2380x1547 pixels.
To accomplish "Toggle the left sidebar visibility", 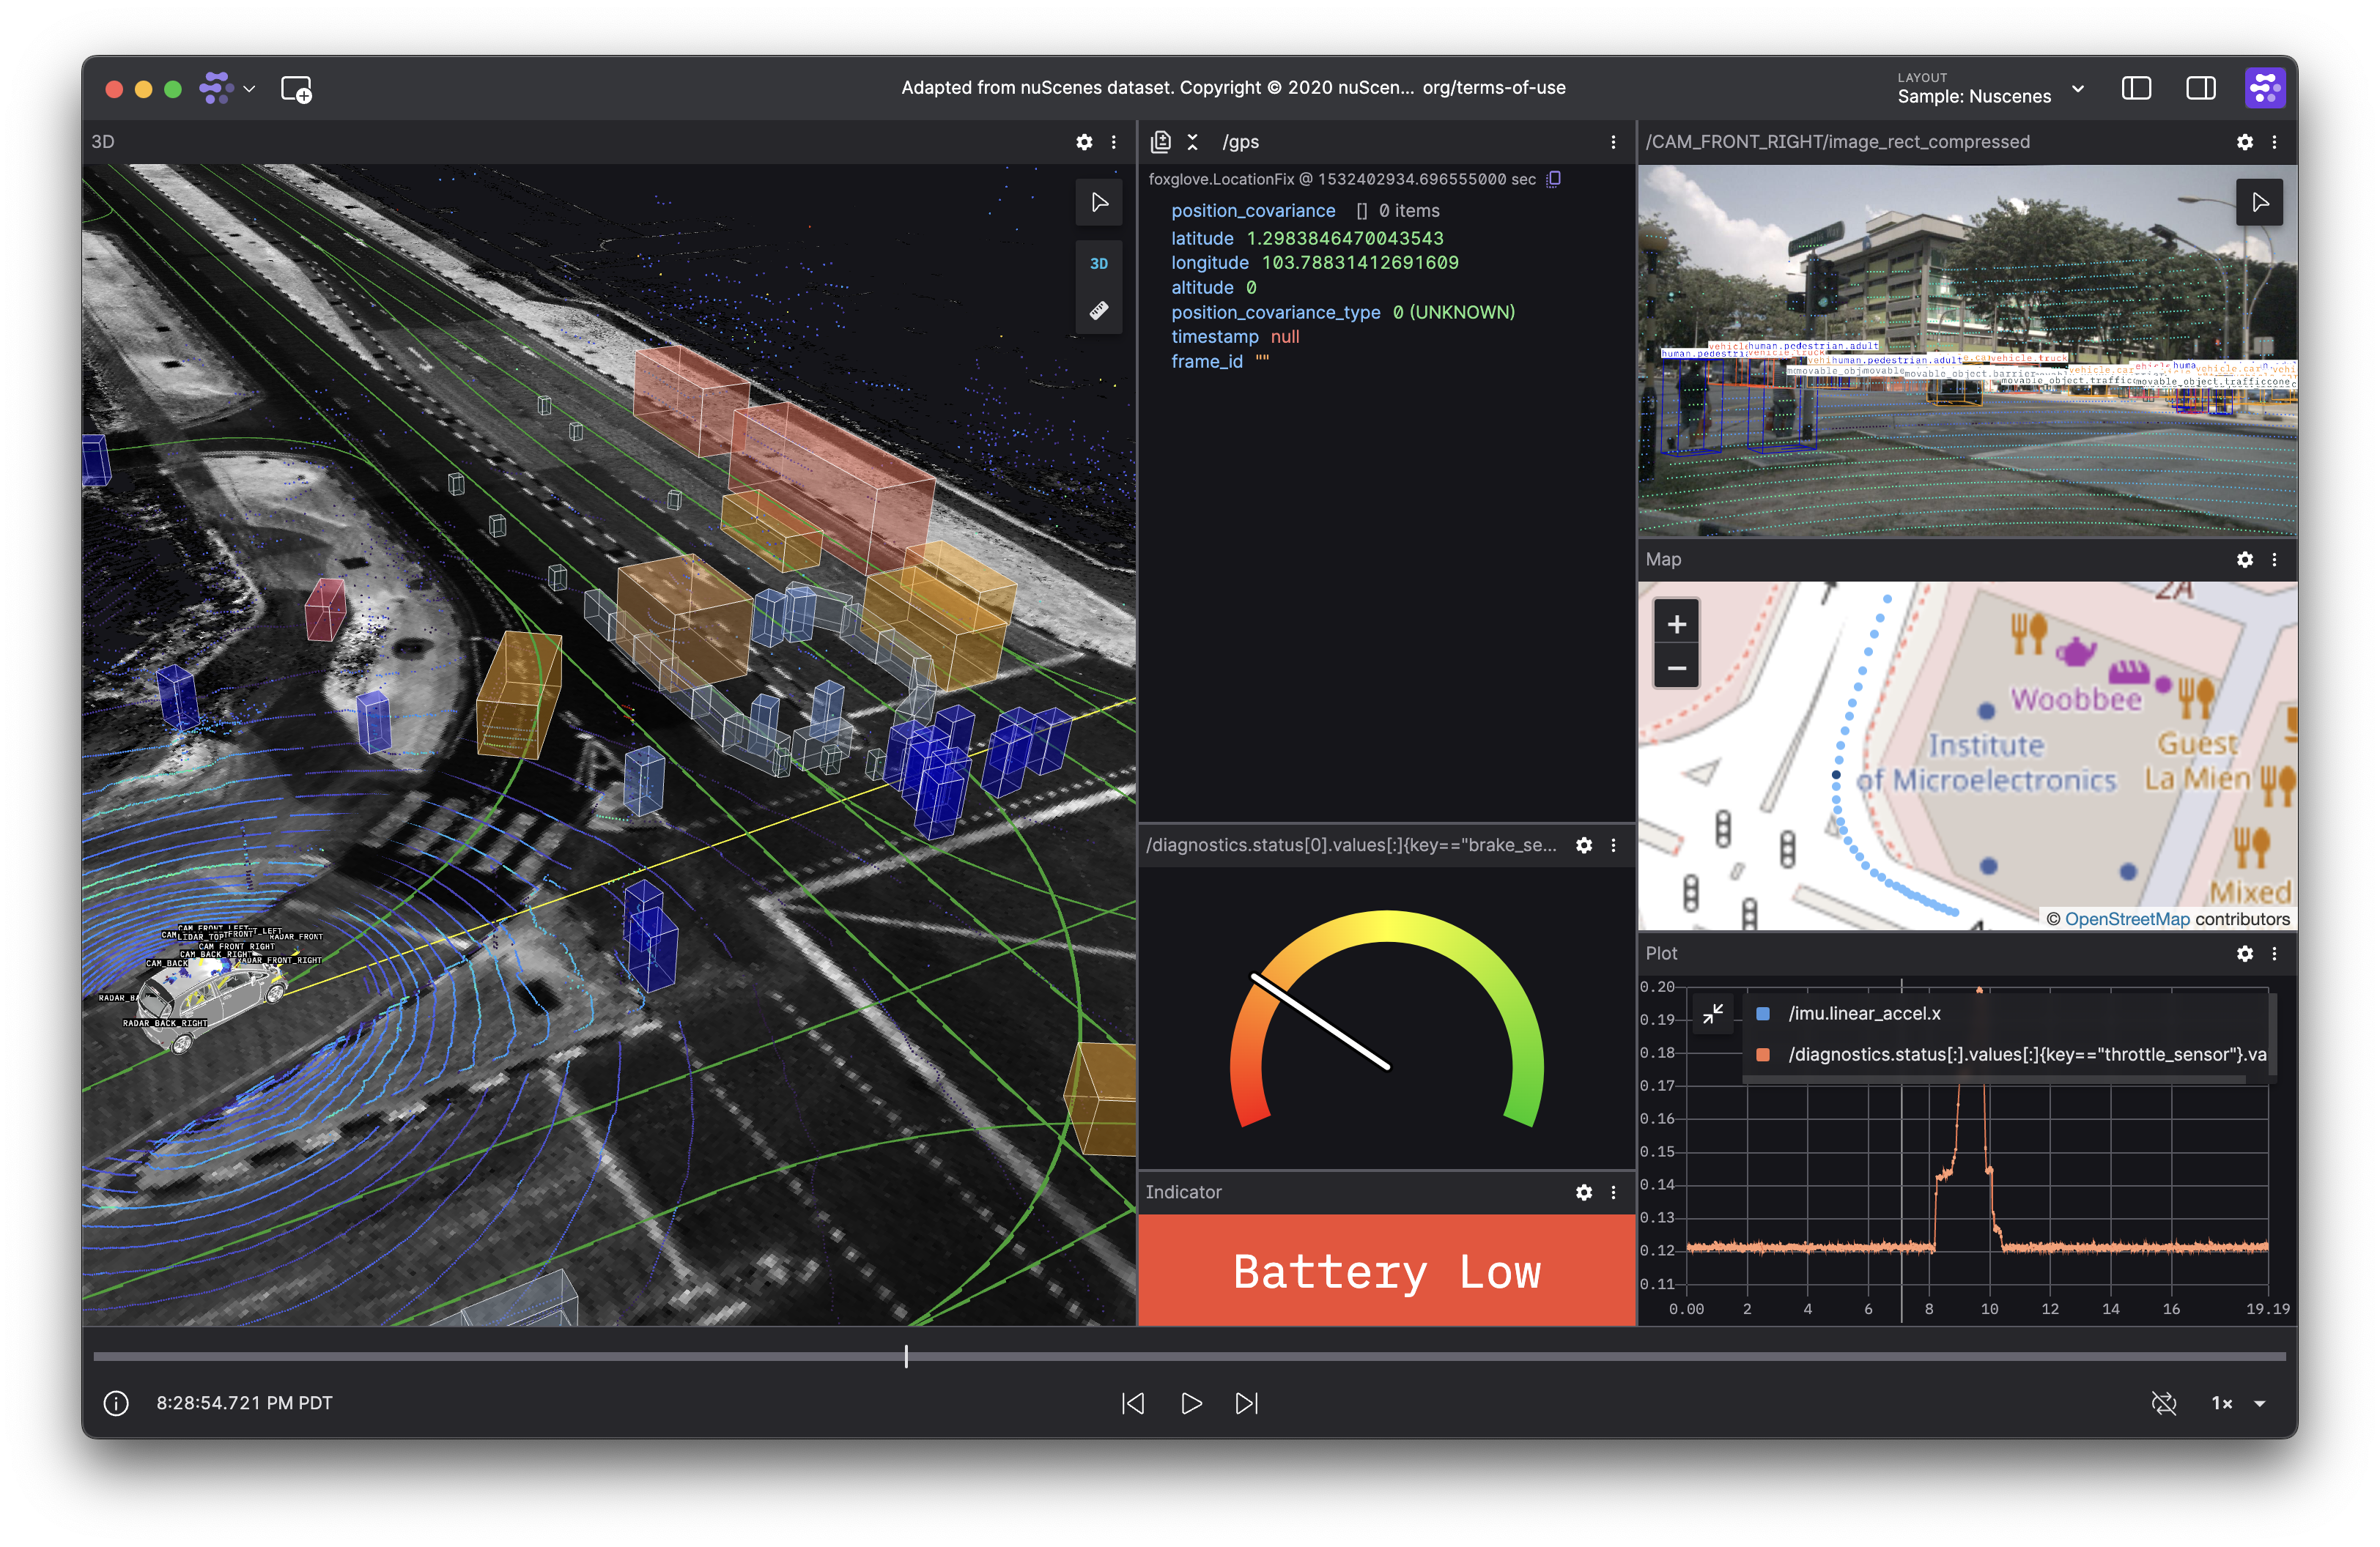I will pyautogui.click(x=2136, y=89).
